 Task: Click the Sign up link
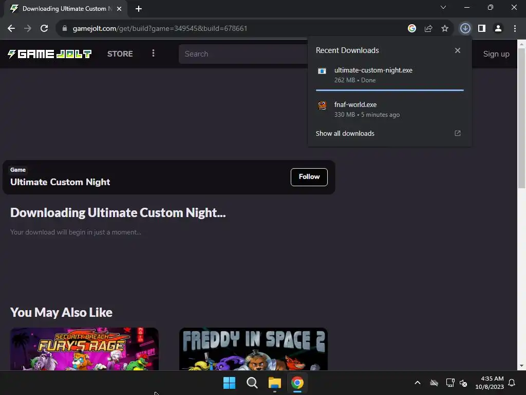click(x=496, y=54)
